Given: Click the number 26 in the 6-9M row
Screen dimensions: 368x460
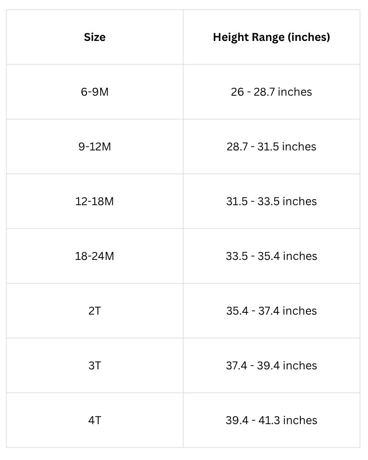Looking at the screenshot, I should (x=237, y=92).
